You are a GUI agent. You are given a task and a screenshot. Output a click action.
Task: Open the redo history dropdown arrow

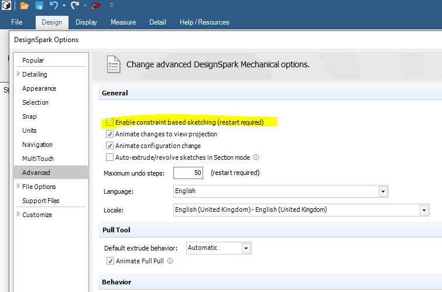tap(85, 5)
